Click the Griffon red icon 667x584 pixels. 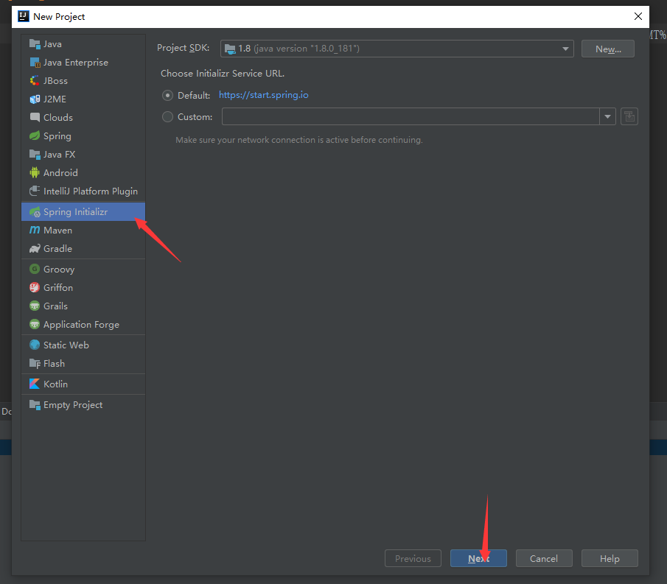point(35,288)
